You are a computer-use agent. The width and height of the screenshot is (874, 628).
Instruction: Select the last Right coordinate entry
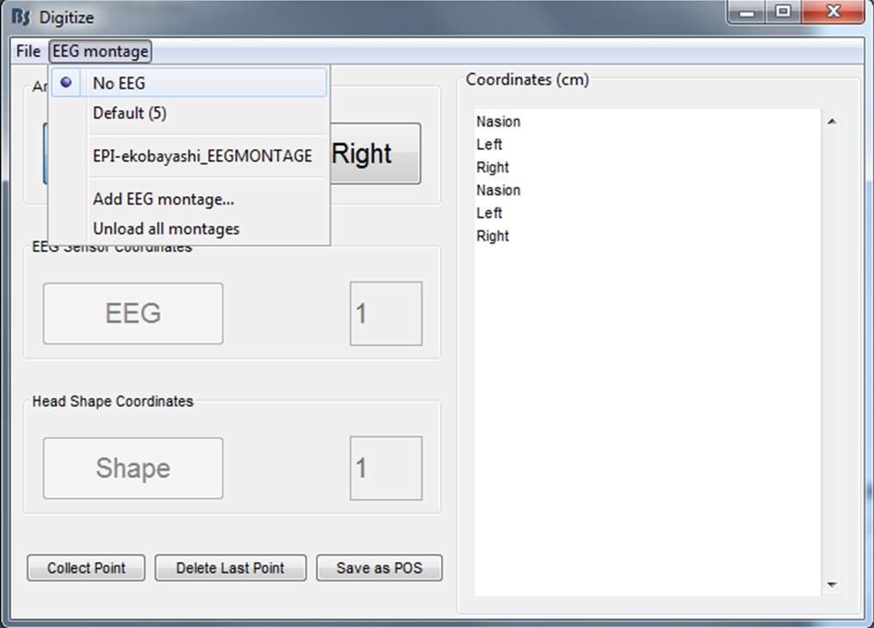493,236
